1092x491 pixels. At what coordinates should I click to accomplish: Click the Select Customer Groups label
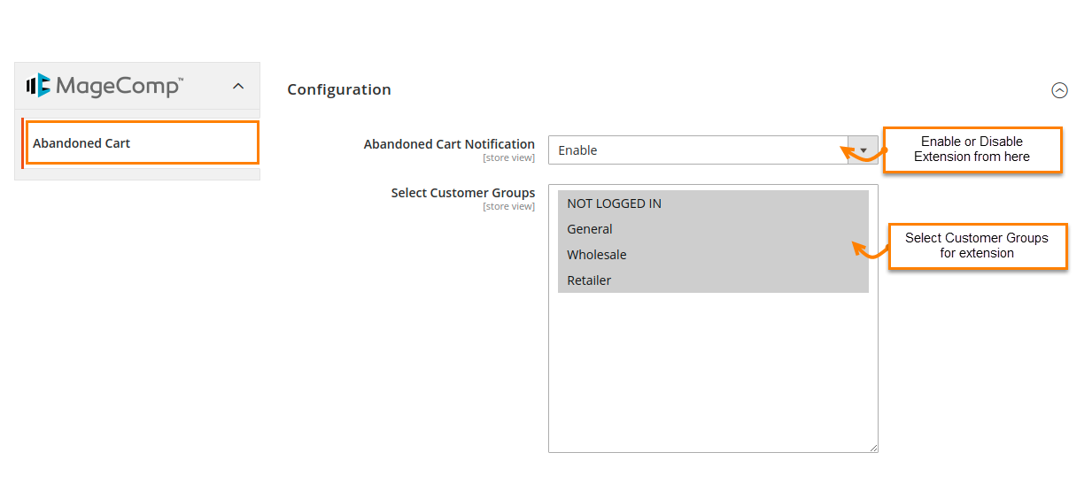(x=462, y=193)
